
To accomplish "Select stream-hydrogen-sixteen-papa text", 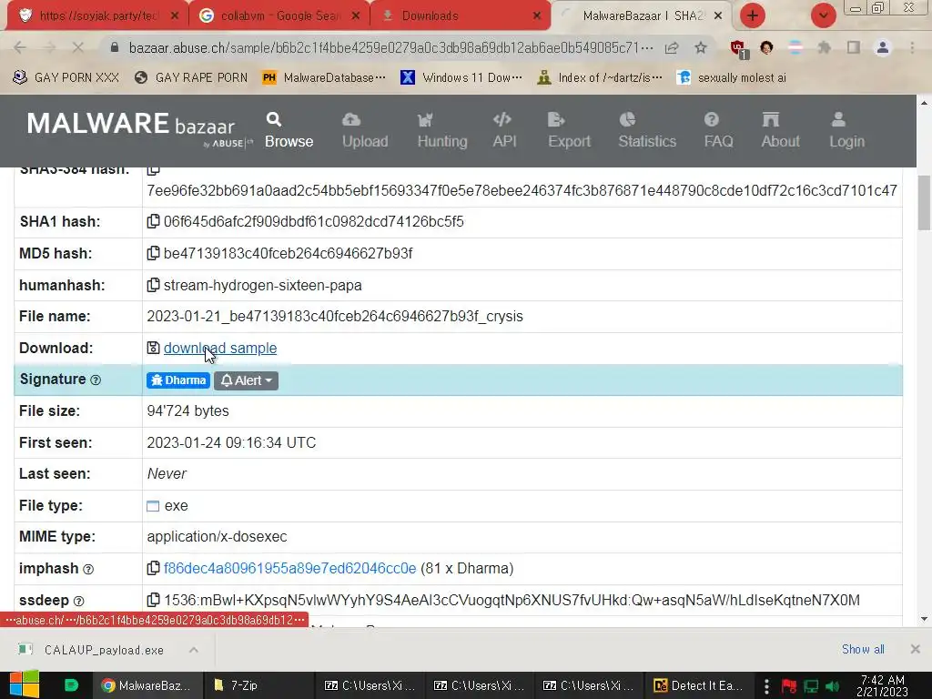I will click(x=263, y=285).
